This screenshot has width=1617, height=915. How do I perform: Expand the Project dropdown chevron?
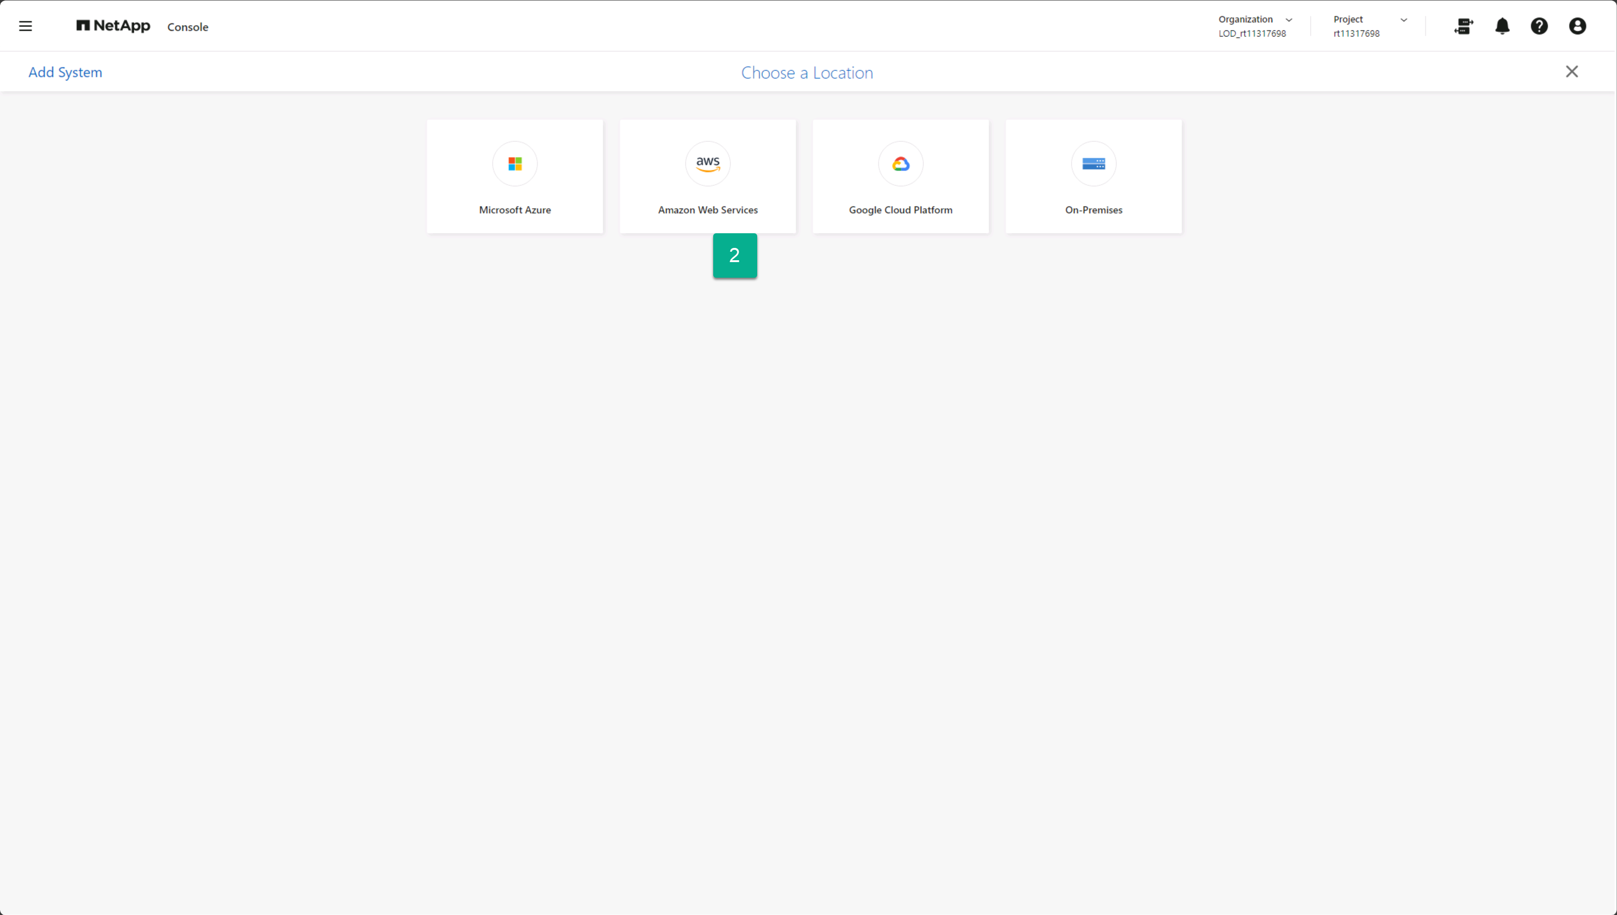click(x=1403, y=20)
